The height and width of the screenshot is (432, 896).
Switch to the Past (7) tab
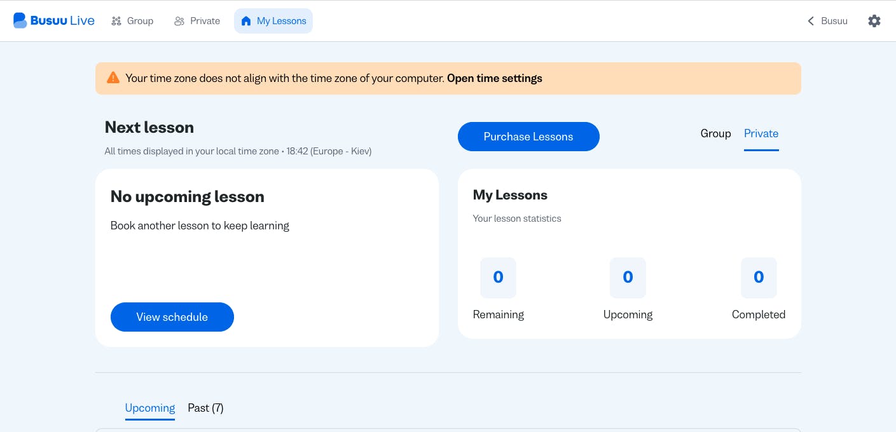tap(205, 408)
